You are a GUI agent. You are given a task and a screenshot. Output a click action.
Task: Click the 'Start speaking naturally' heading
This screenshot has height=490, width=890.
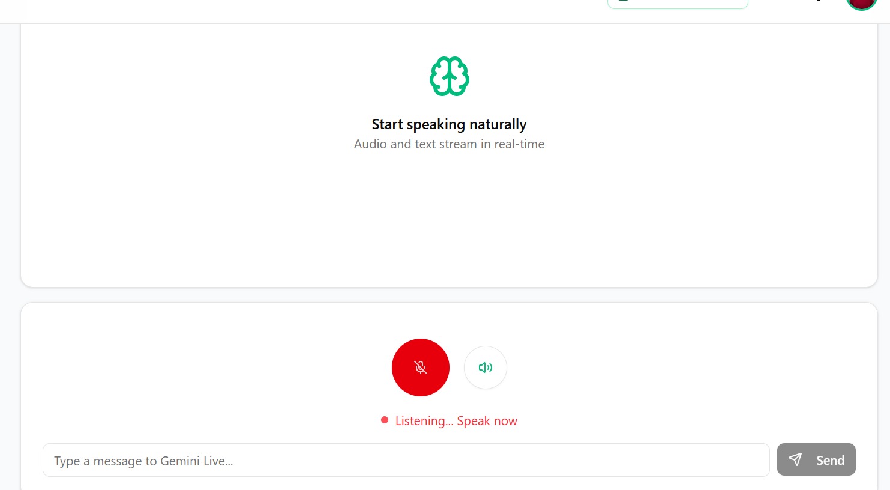click(449, 124)
